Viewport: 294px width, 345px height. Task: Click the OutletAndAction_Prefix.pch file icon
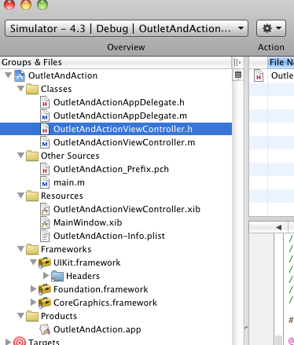[x=45, y=169]
